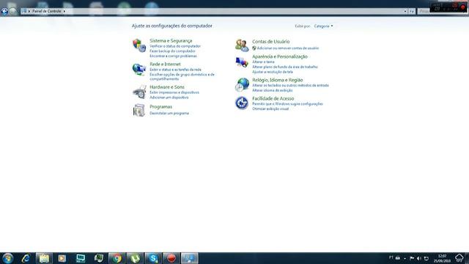The height and width of the screenshot is (264, 469).
Task: Open Aparência e Personalização heading link
Action: [x=280, y=56]
